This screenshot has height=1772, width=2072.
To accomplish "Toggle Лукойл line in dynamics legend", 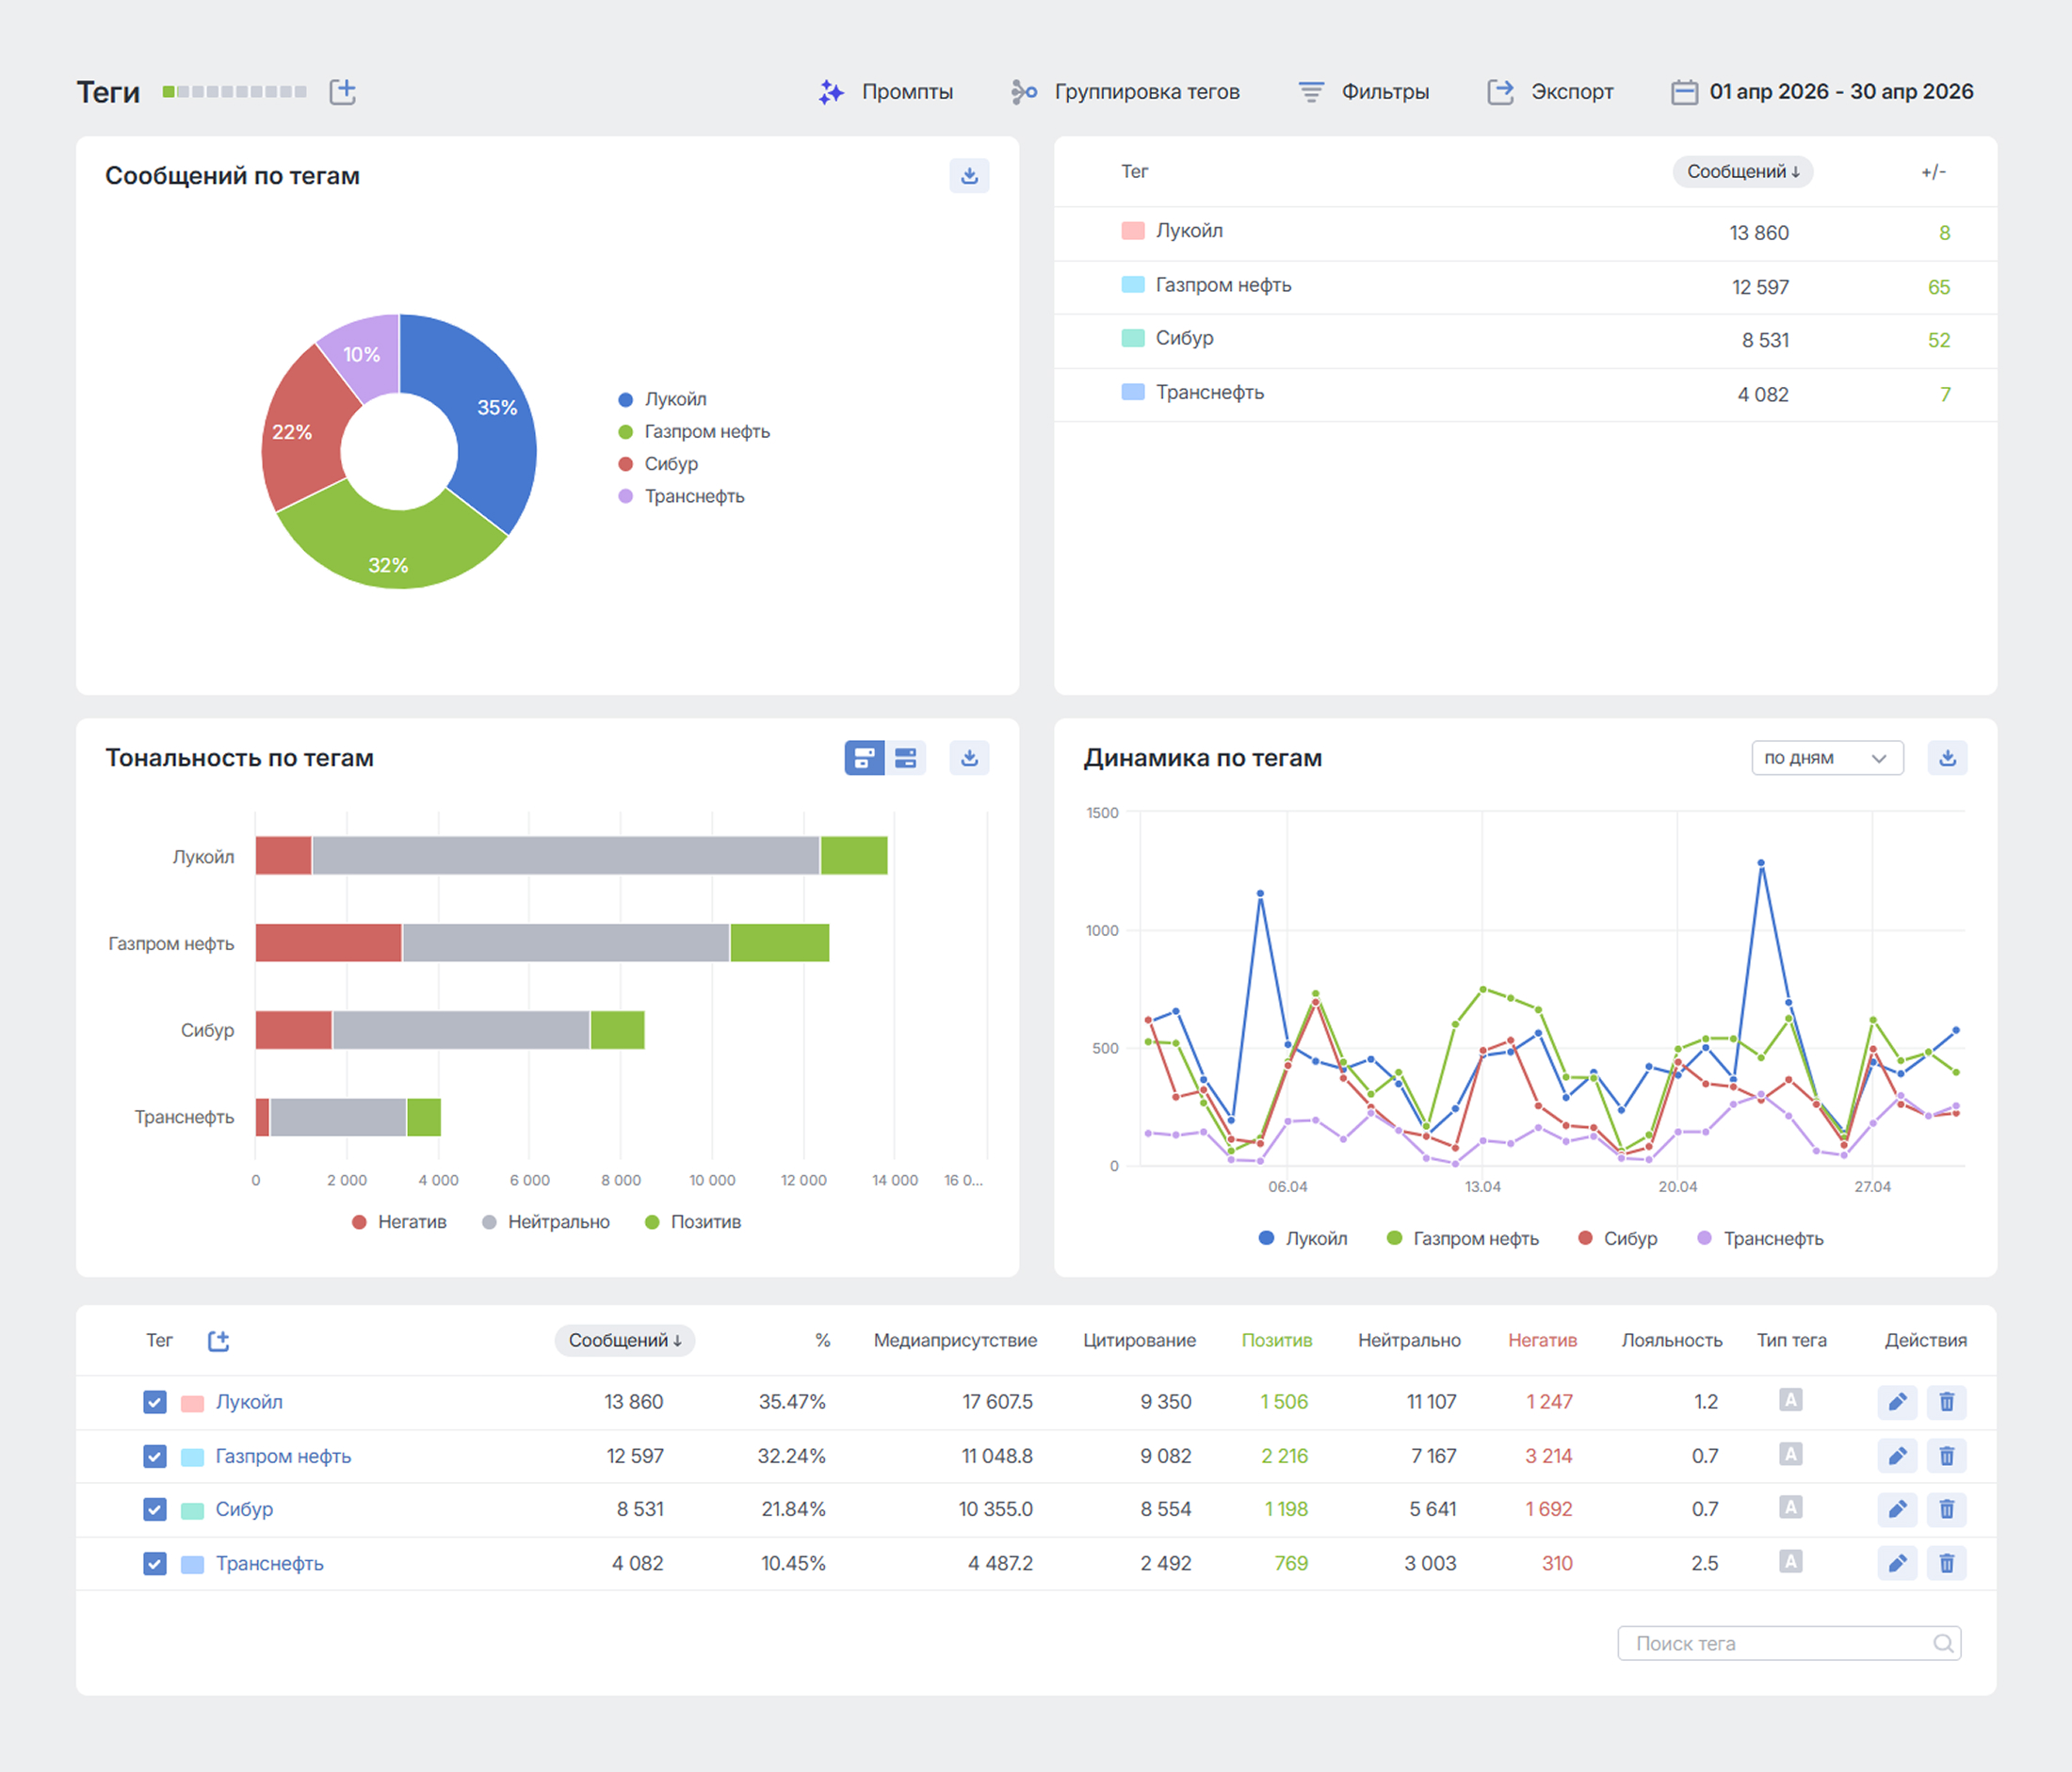I will coord(1303,1238).
